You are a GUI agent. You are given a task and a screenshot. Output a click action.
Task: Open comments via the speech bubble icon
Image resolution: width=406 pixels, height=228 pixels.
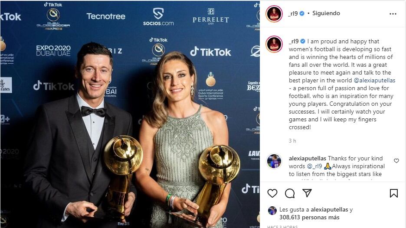pyautogui.click(x=290, y=193)
